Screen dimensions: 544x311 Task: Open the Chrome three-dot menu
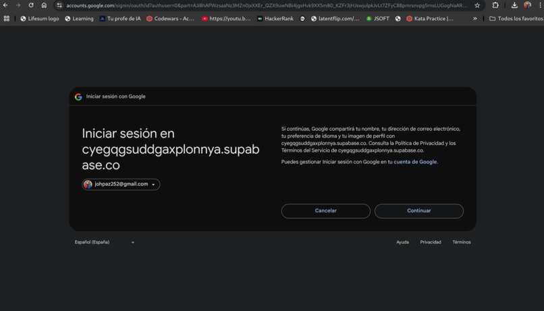click(540, 5)
